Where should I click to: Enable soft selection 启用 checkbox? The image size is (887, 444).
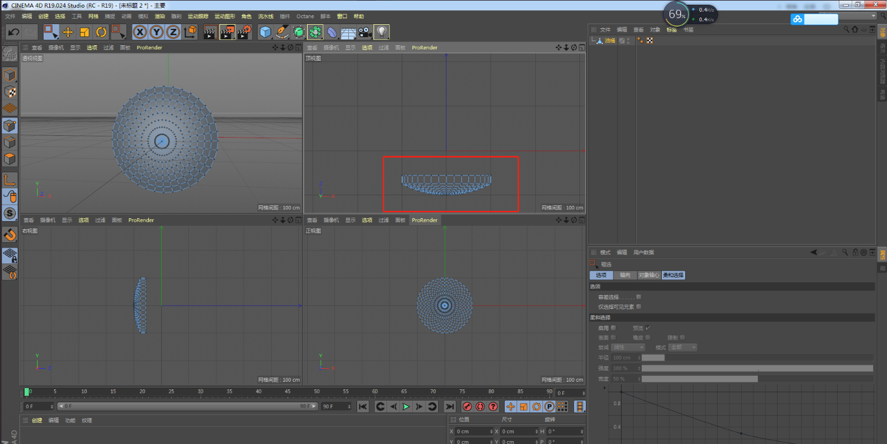coord(613,328)
